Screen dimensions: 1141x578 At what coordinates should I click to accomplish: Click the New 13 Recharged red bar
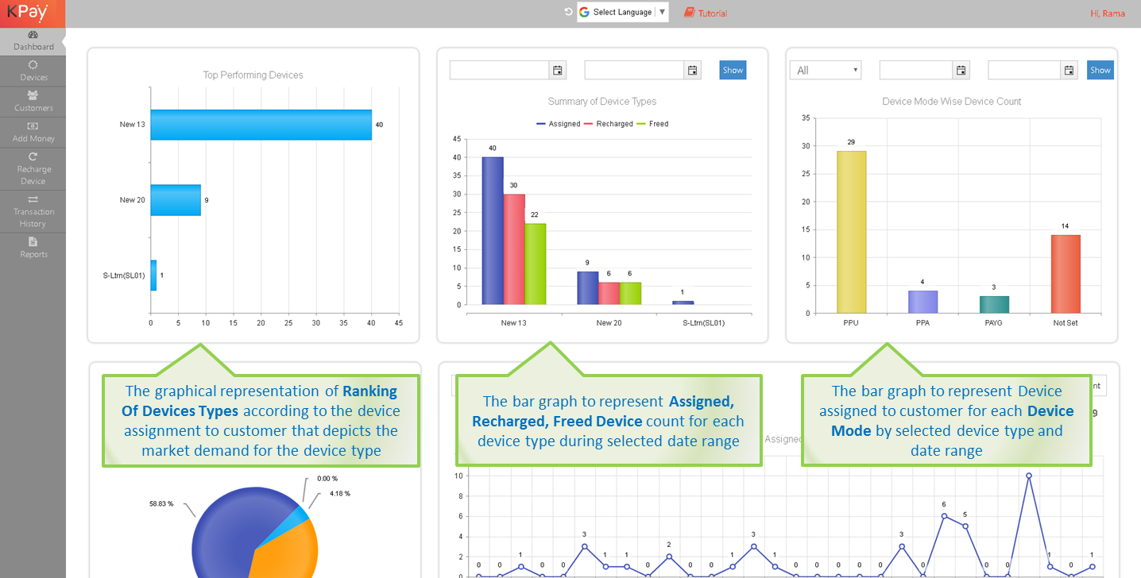point(514,249)
